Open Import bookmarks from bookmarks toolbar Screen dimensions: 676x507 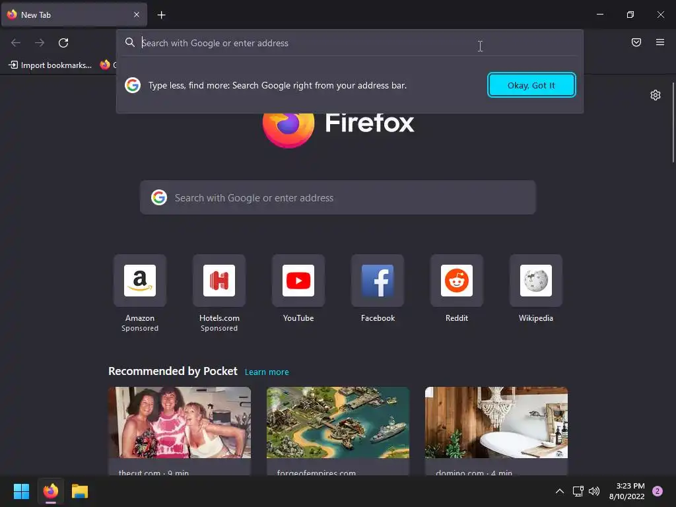[50, 65]
